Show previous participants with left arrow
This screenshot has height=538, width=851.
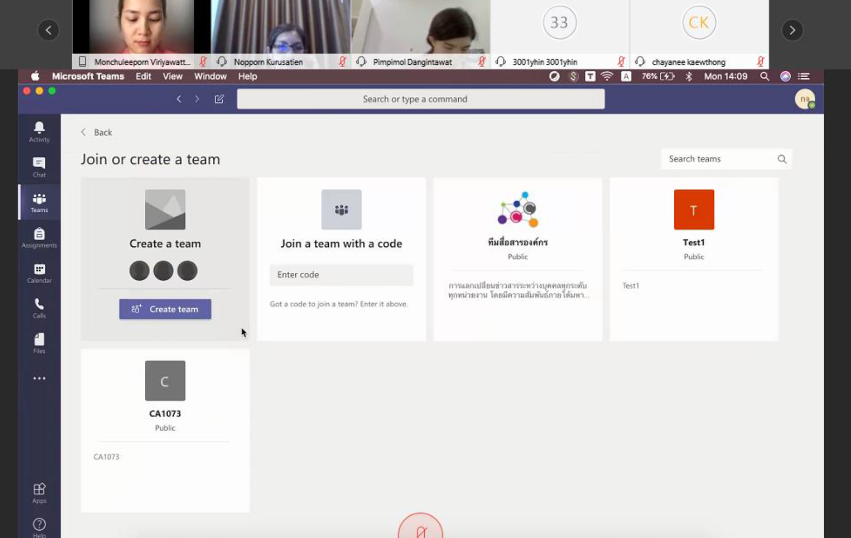click(x=48, y=30)
